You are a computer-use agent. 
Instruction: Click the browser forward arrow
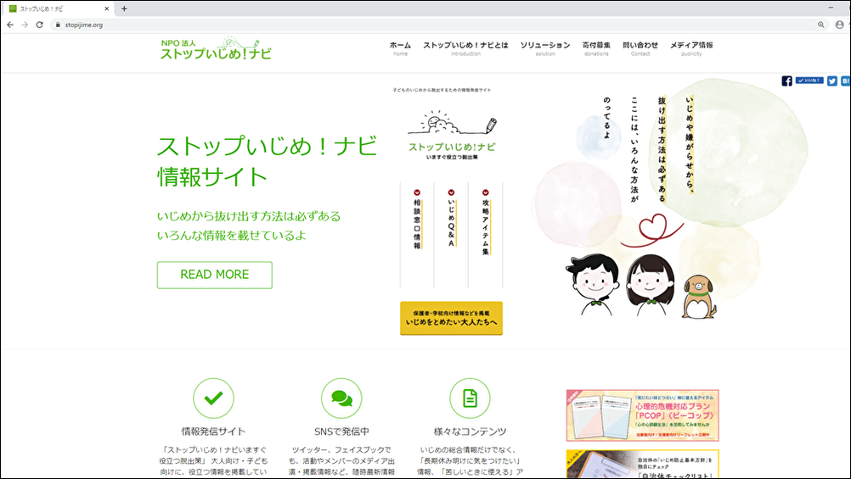coord(25,25)
